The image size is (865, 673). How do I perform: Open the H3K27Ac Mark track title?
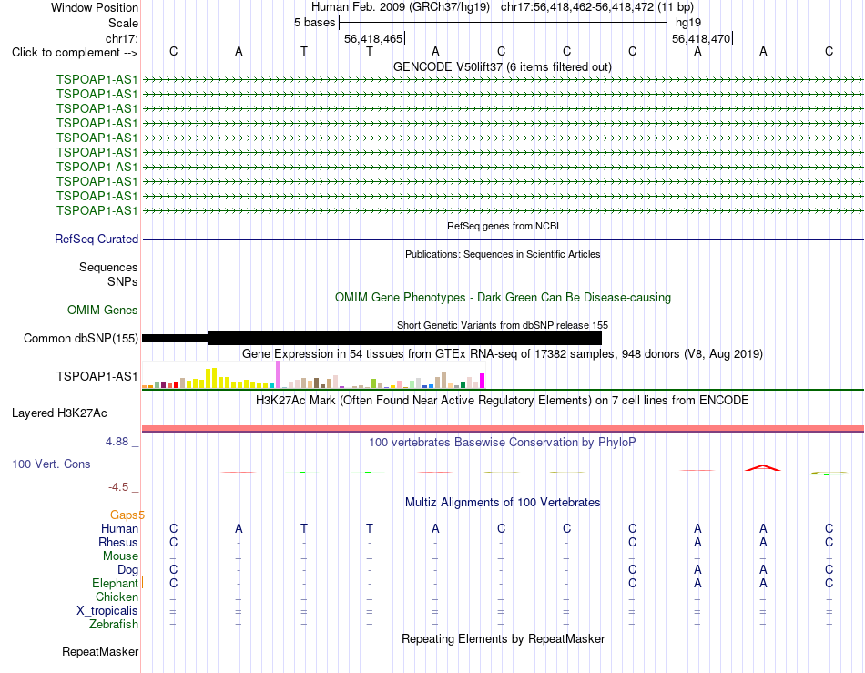coord(503,400)
